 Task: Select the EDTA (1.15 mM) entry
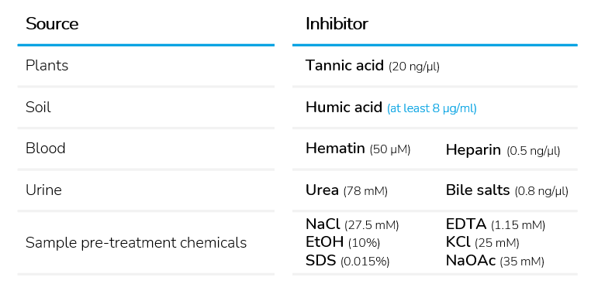[496, 224]
